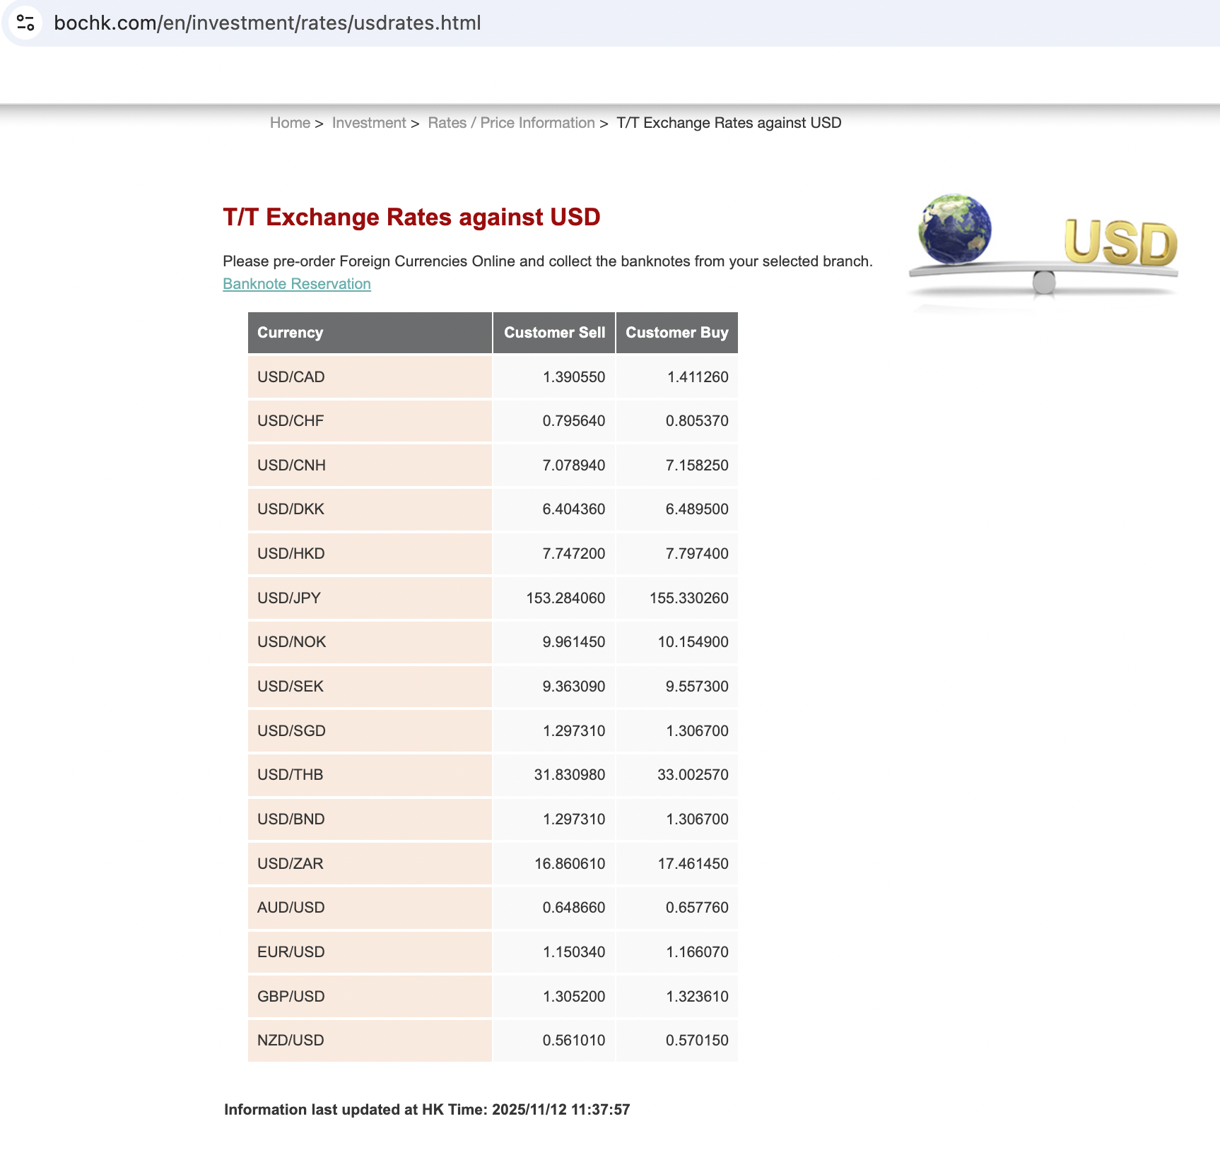
Task: Click AUD/USD customer buy rate 0.657760
Action: tap(696, 908)
